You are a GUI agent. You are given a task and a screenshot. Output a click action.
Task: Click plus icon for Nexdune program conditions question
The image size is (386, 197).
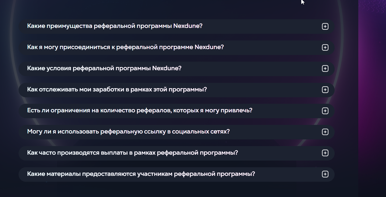(325, 69)
